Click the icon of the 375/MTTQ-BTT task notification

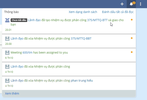tap(7, 20)
